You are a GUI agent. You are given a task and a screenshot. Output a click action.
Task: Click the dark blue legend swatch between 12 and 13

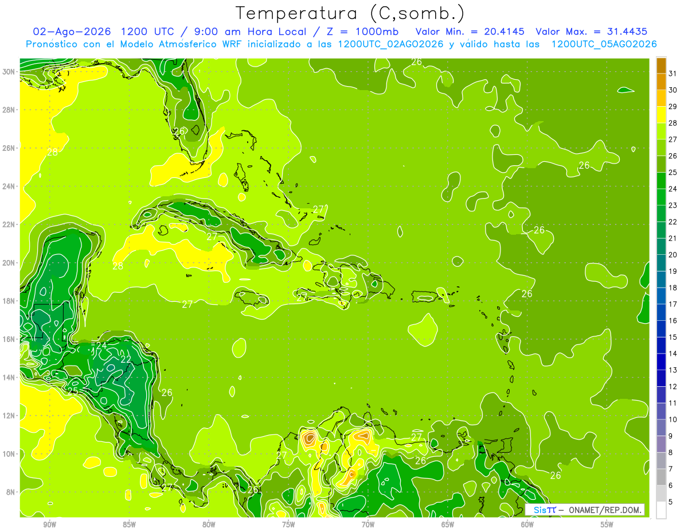coord(661,378)
